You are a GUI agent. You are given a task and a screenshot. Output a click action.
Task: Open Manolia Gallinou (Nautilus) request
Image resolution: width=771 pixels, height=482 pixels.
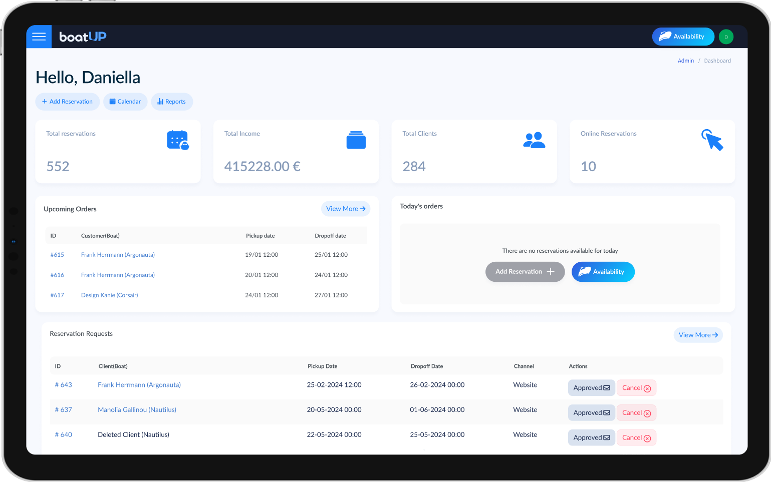click(x=137, y=410)
